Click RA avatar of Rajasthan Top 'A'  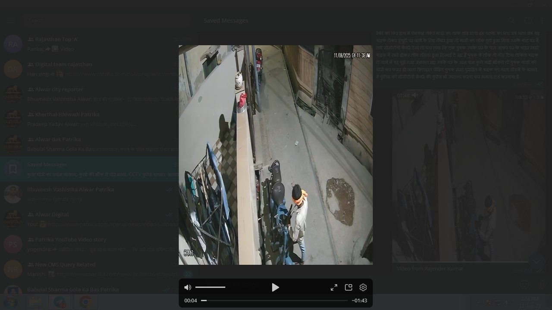click(x=13, y=44)
